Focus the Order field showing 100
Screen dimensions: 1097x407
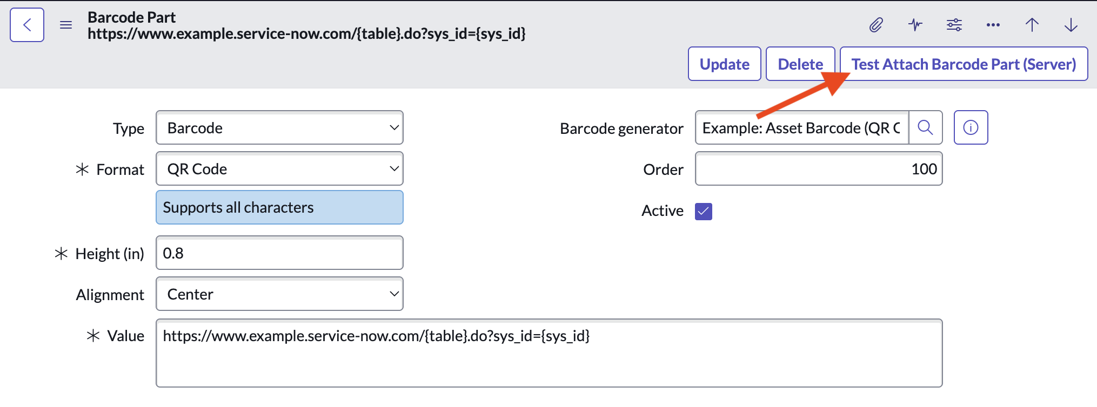(818, 169)
